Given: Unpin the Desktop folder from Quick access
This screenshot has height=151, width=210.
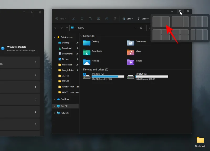Looking at the screenshot, I should point(77,43).
